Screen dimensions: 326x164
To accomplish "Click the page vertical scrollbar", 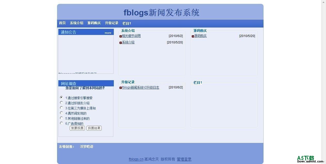I will point(323,77).
